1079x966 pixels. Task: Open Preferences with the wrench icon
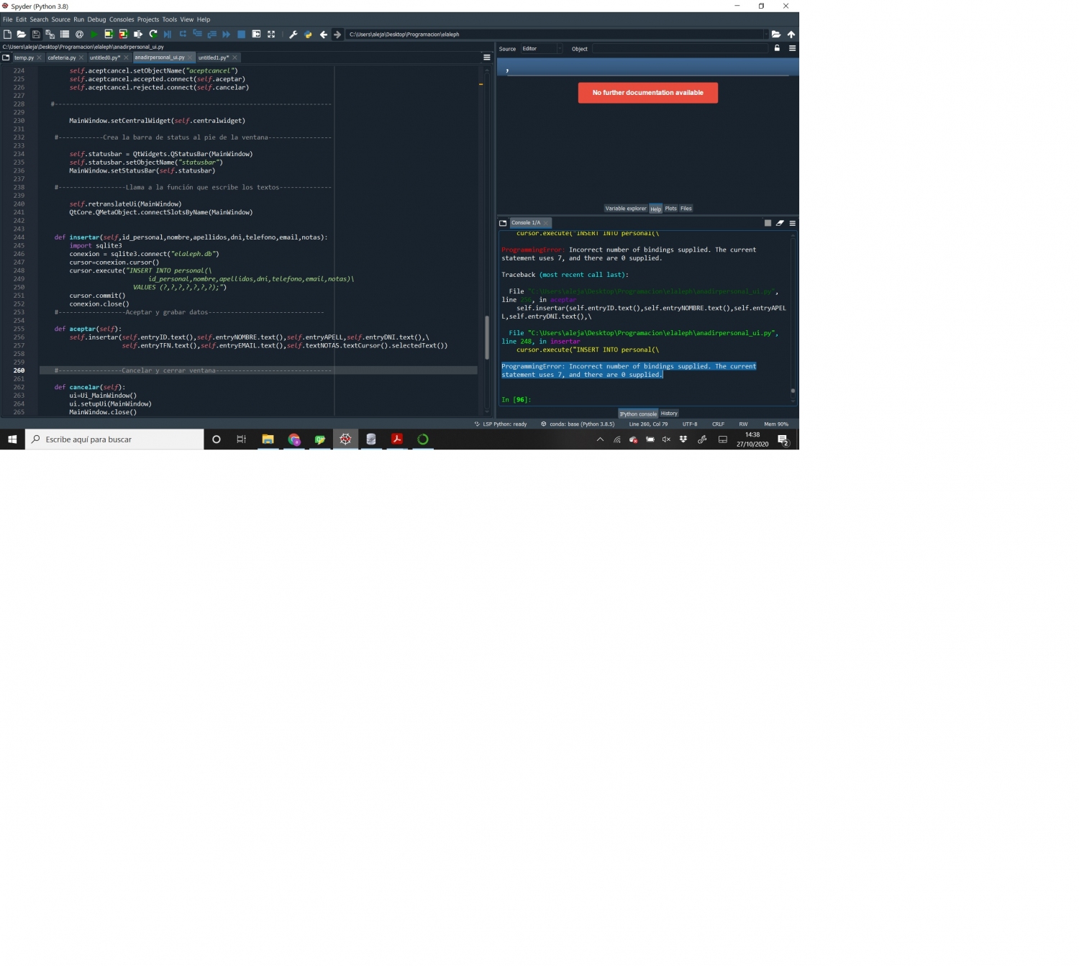click(293, 34)
